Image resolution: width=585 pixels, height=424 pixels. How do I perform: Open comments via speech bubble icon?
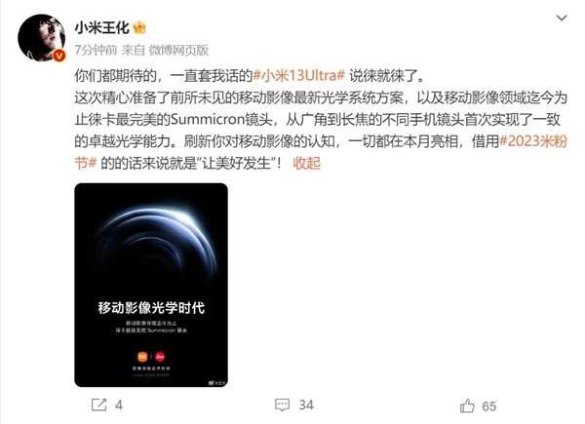[282, 405]
